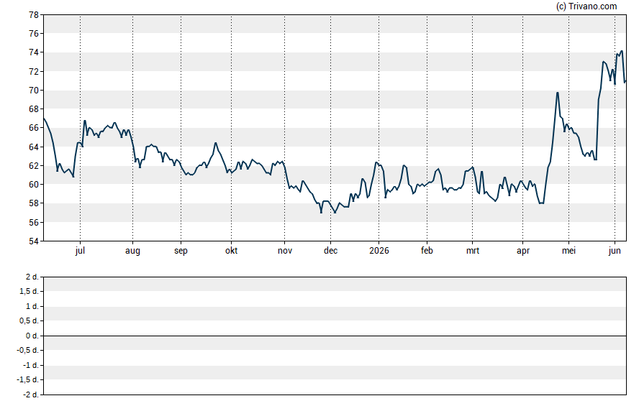
Task: Click the price low near 57 before December
Action: coord(321,213)
